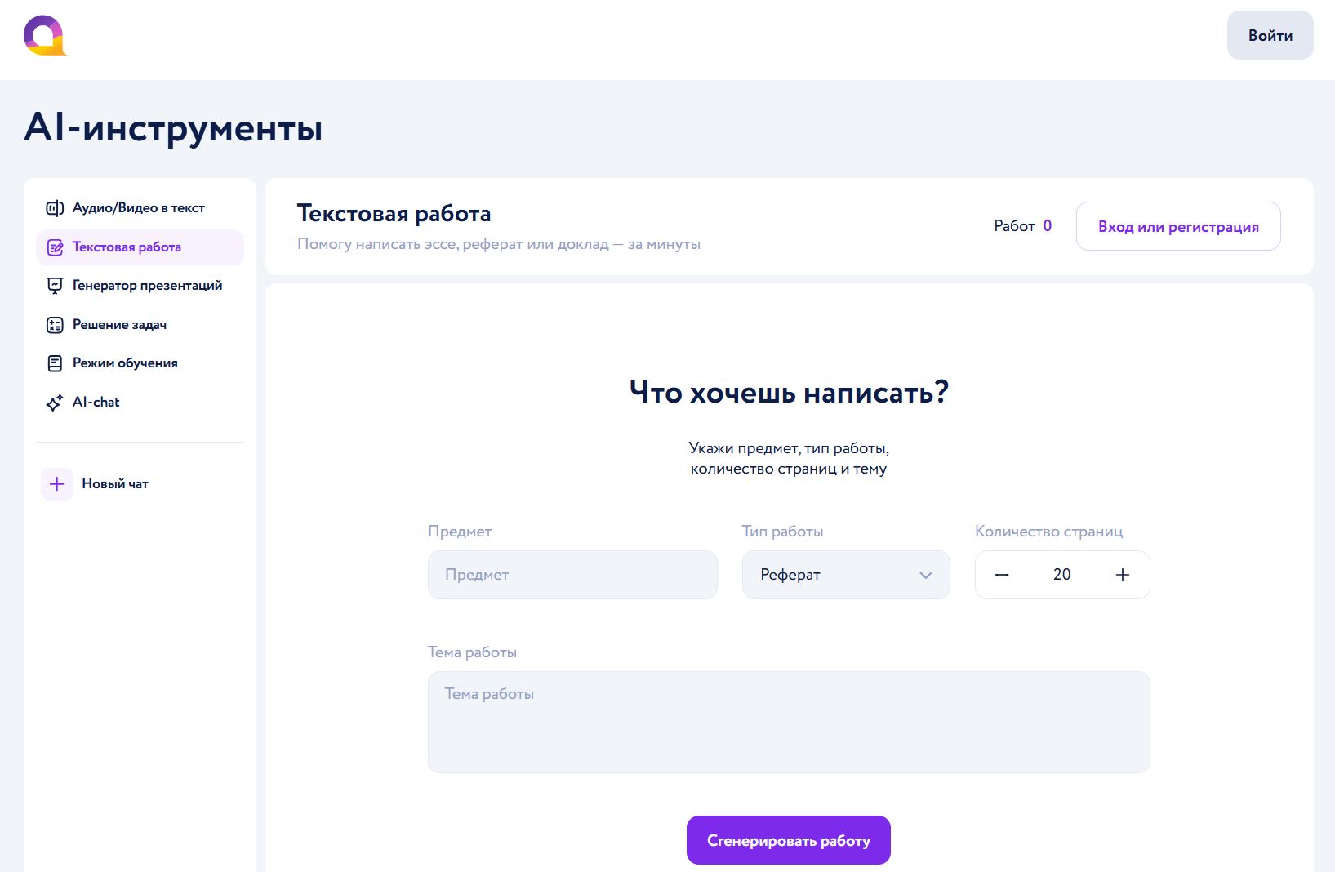Screen dimensions: 1335x872
Task: Click the Что хочешь написать? heading
Action: (x=789, y=393)
